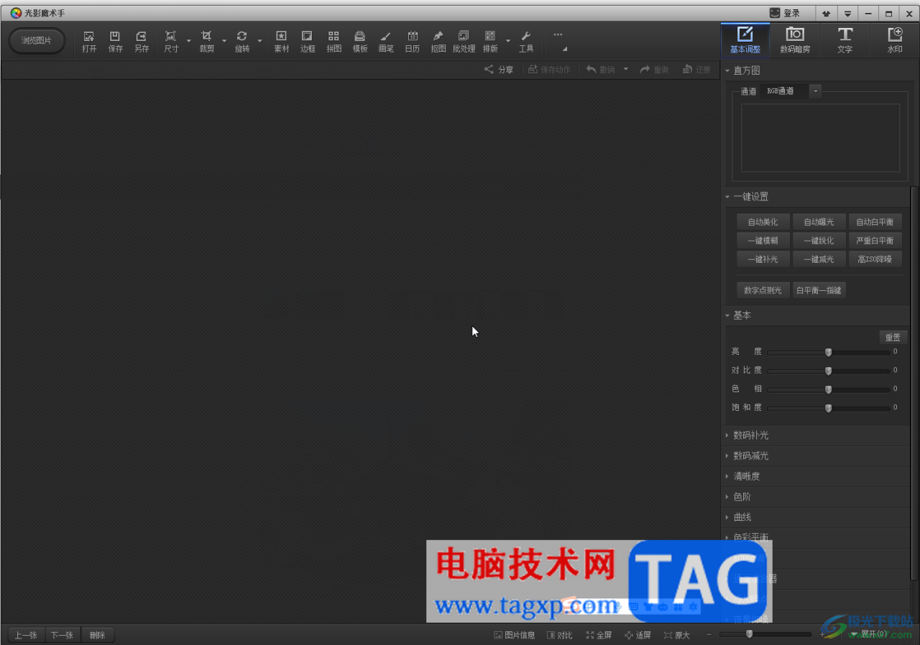Expand the 数码补光 section

click(816, 435)
